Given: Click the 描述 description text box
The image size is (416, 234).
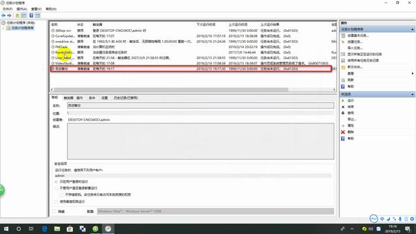Looking at the screenshot, I should tap(200, 141).
